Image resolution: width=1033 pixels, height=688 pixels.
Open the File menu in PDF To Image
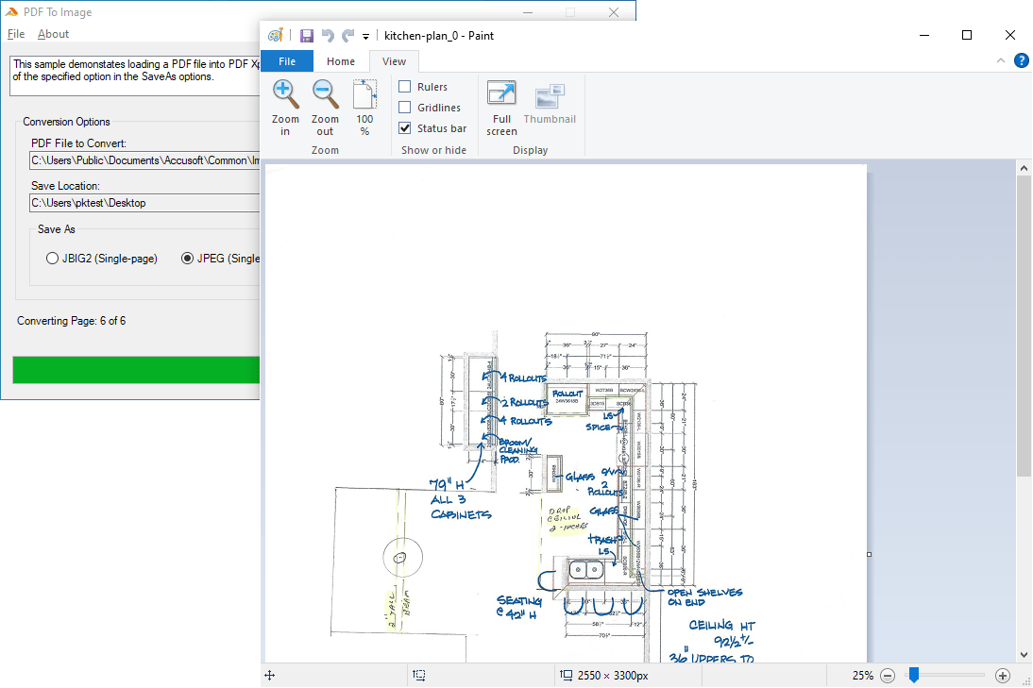[15, 33]
